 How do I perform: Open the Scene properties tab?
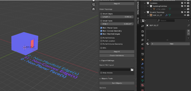(x=142, y=44)
